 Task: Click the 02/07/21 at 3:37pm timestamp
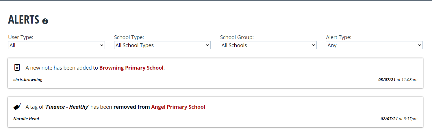(399, 119)
